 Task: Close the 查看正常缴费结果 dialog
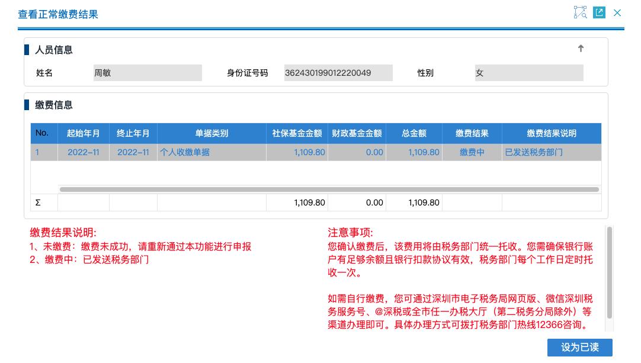pyautogui.click(x=617, y=12)
